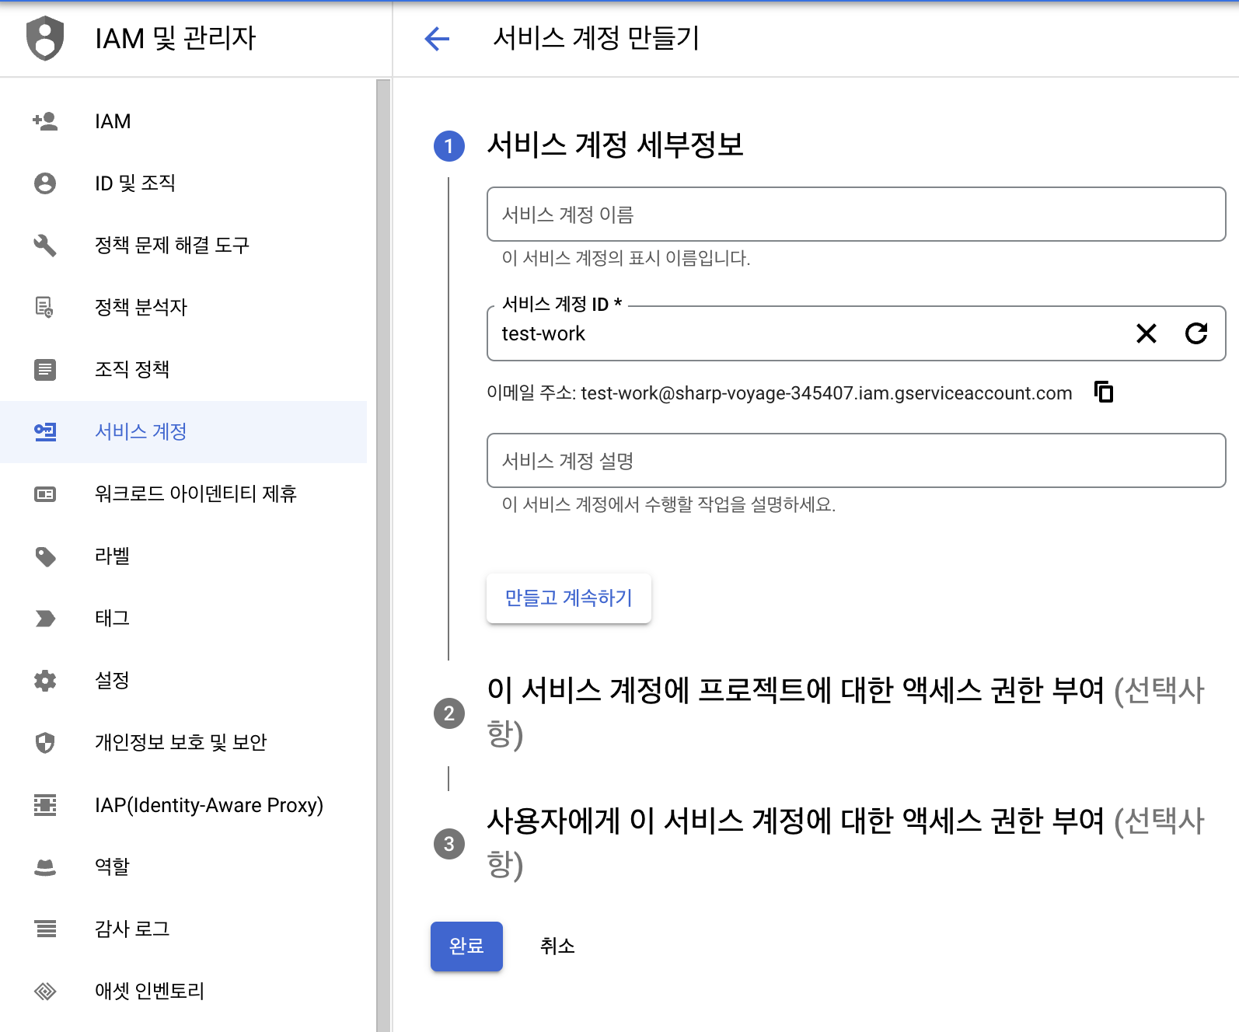Go to IAP(Identity-Aware Proxy) page
This screenshot has width=1239, height=1032.
(208, 805)
